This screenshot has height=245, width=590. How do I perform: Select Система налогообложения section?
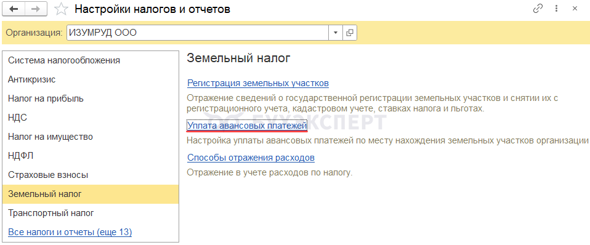click(x=91, y=60)
